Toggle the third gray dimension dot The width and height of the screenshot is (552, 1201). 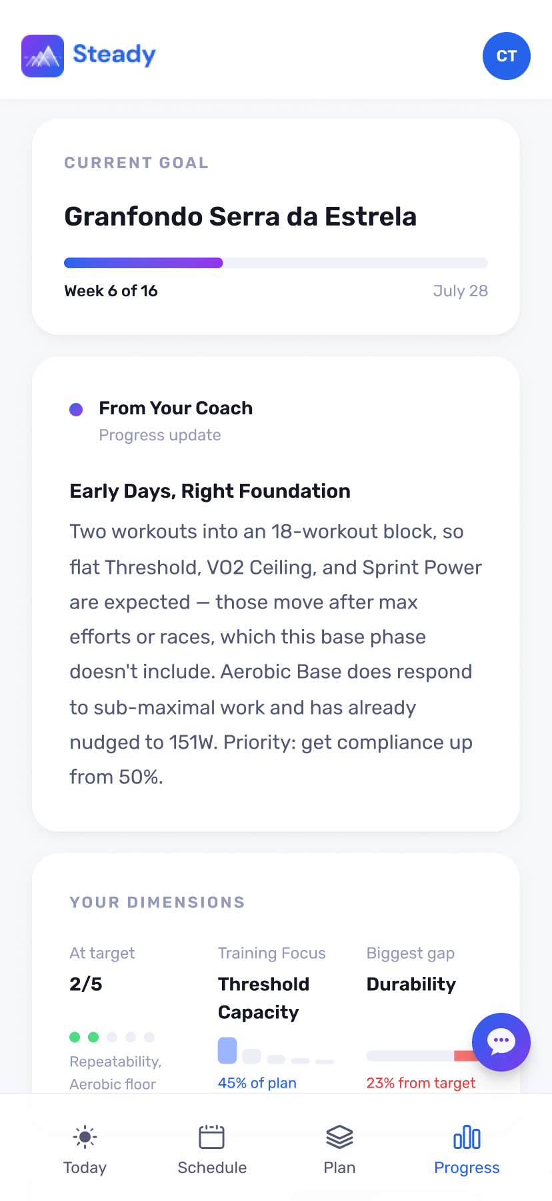coord(112,1037)
